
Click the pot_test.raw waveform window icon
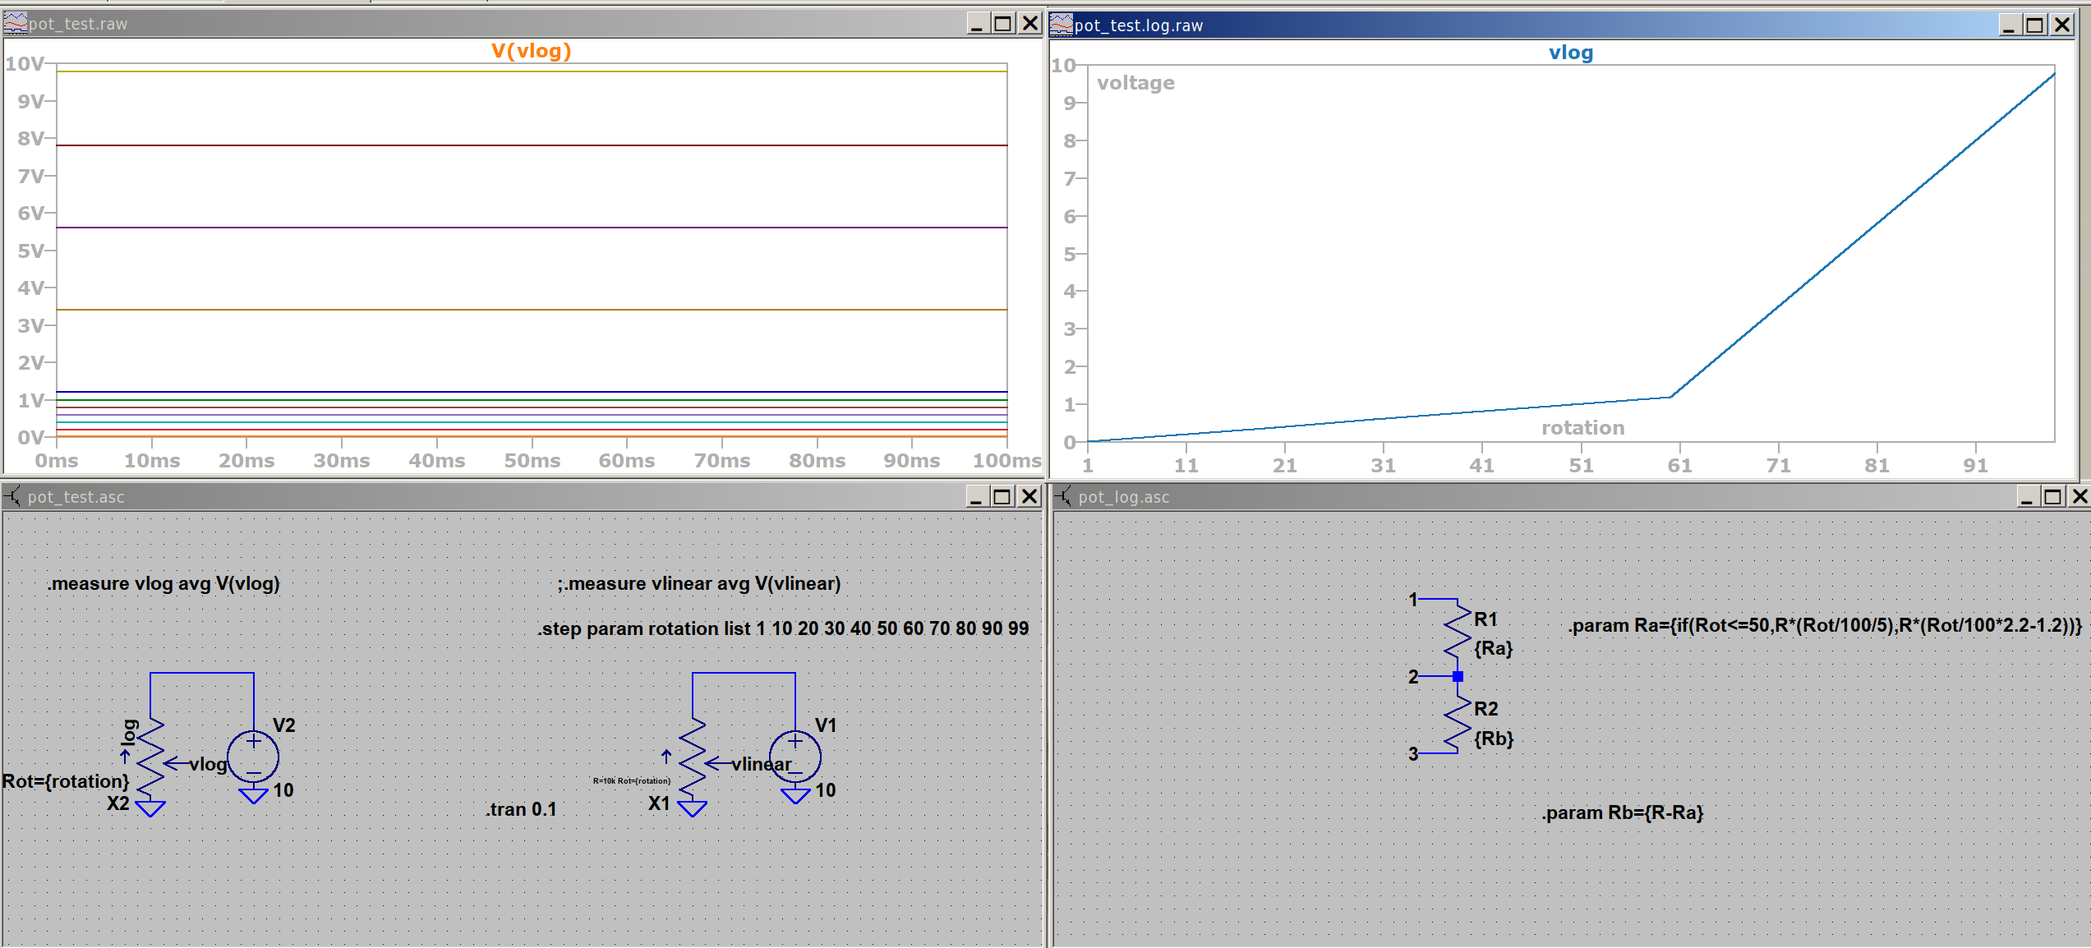[15, 23]
